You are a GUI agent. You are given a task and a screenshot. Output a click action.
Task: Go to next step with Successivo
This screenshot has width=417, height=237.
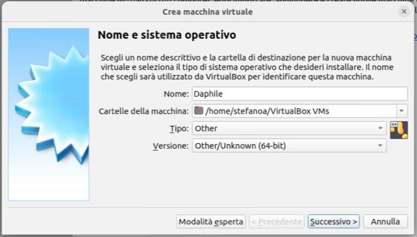click(x=333, y=221)
